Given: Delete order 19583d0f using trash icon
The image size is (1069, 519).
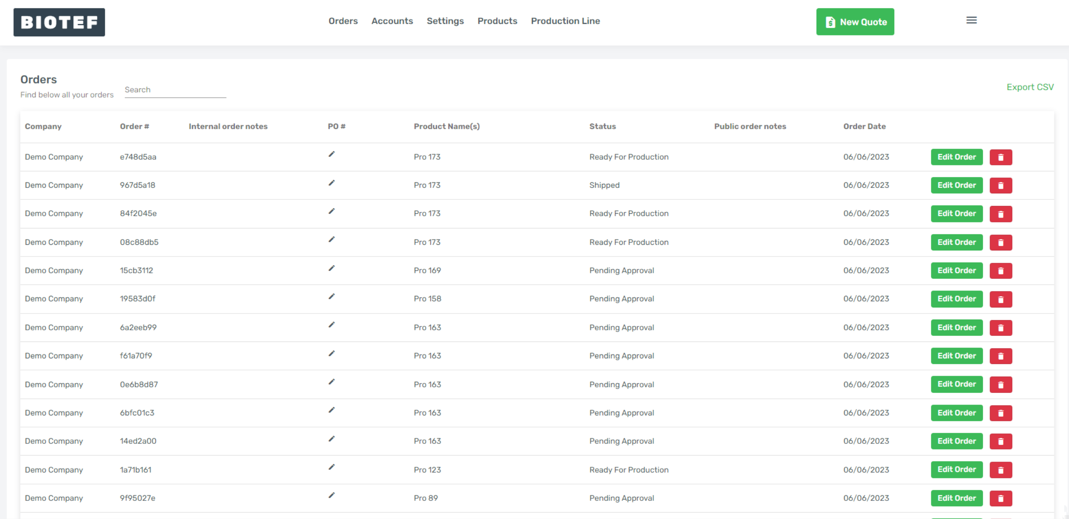Looking at the screenshot, I should 1000,299.
